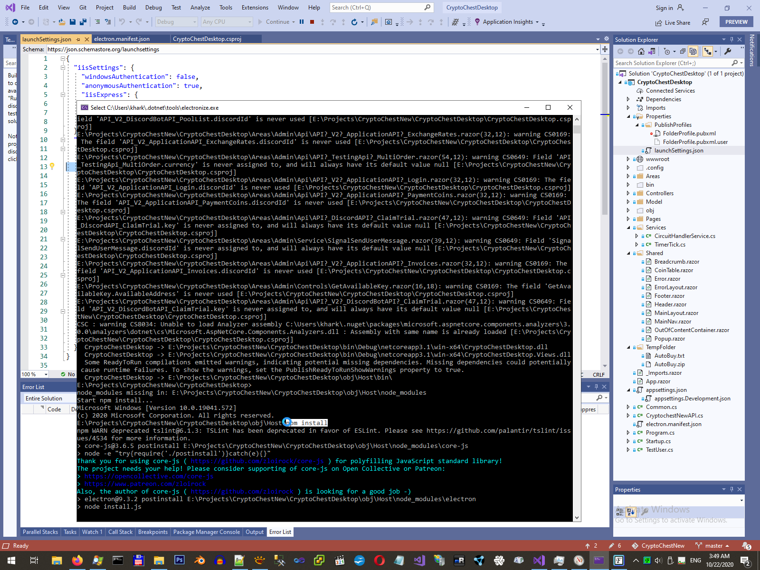
Task: Click the Live Share button
Action: 673,23
